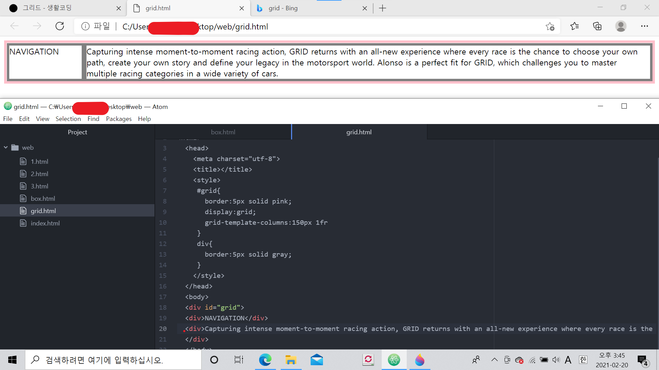This screenshot has height=370, width=659.
Task: Add page to favorites star icon
Action: (550, 26)
